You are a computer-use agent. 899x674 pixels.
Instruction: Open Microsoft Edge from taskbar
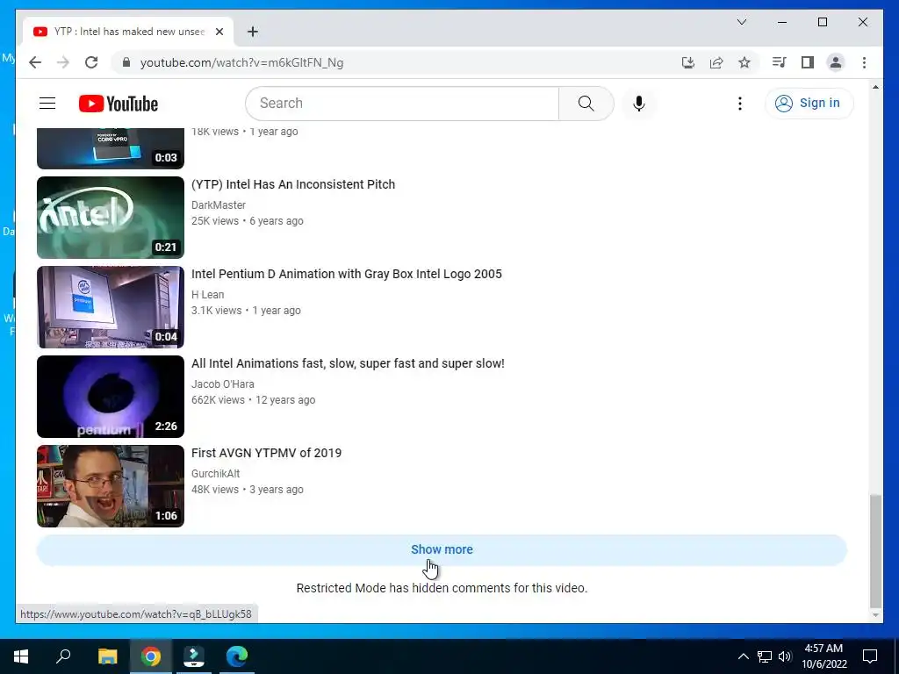pyautogui.click(x=237, y=656)
